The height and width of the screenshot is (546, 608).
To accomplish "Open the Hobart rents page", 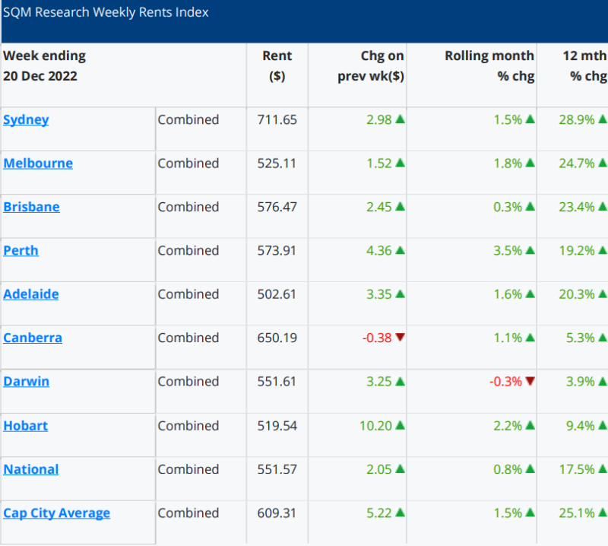I will 25,425.
